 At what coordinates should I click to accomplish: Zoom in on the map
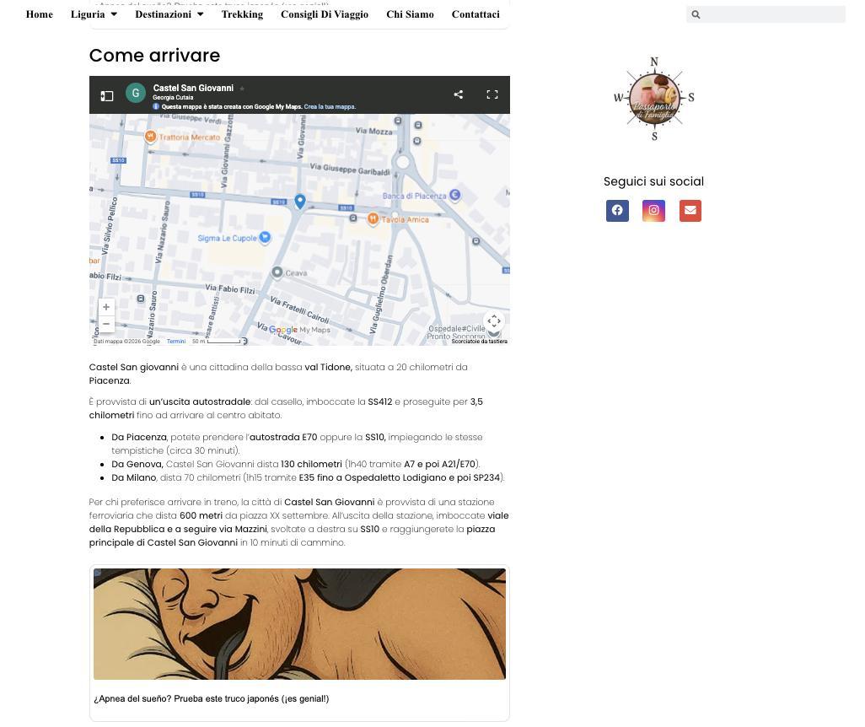coord(106,307)
